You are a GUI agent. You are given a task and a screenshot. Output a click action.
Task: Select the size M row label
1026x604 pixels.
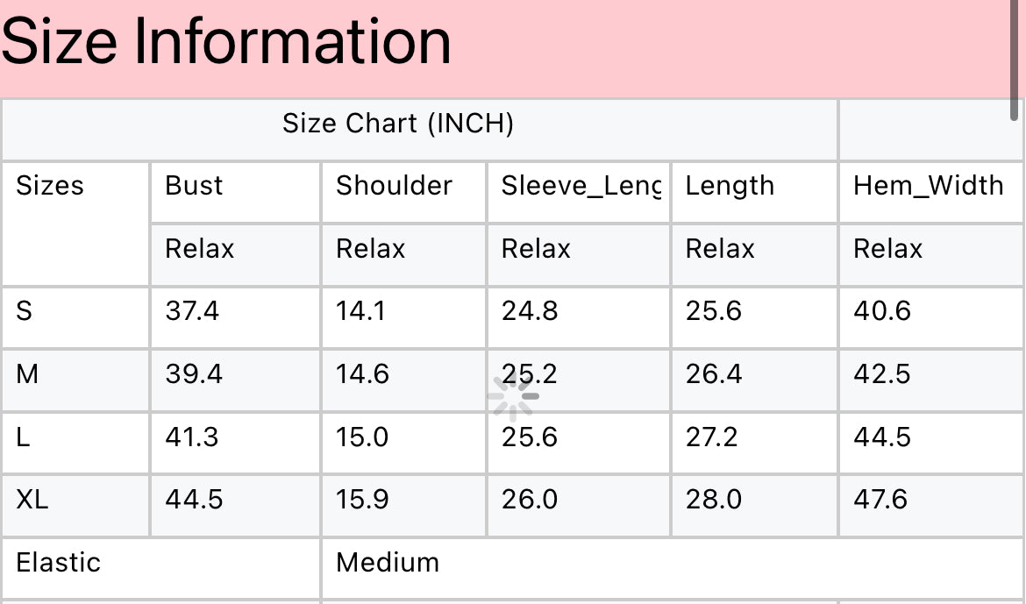click(x=27, y=374)
